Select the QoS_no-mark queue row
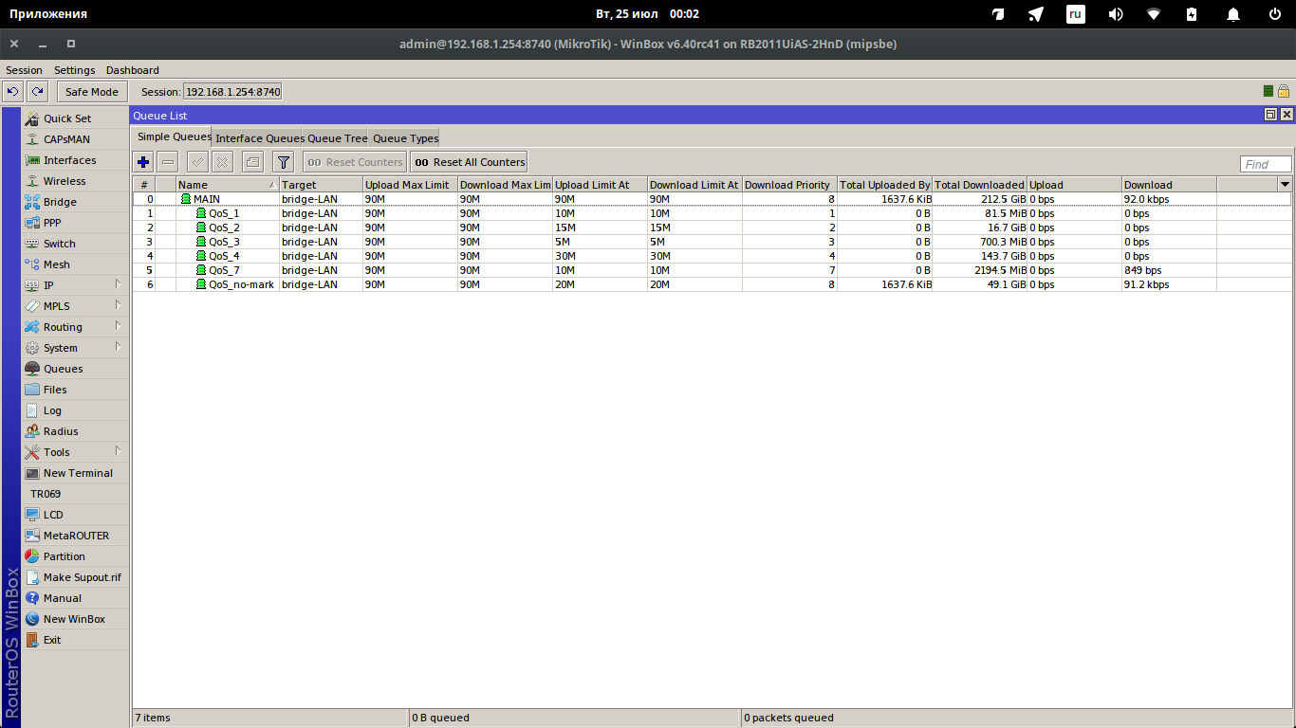Image resolution: width=1296 pixels, height=728 pixels. pos(712,284)
